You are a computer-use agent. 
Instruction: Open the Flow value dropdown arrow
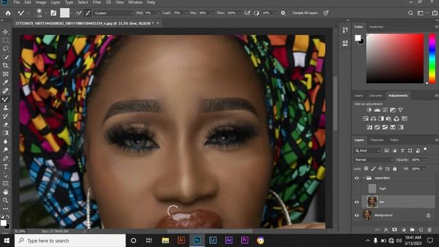239,13
